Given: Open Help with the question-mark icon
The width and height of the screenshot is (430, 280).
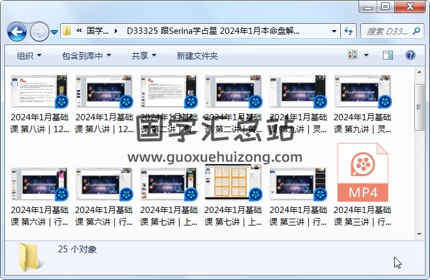Looking at the screenshot, I should coord(411,55).
